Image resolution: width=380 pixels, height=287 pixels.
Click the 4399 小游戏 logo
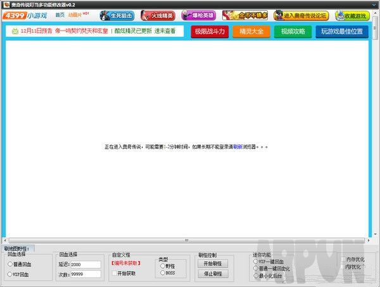pos(25,15)
